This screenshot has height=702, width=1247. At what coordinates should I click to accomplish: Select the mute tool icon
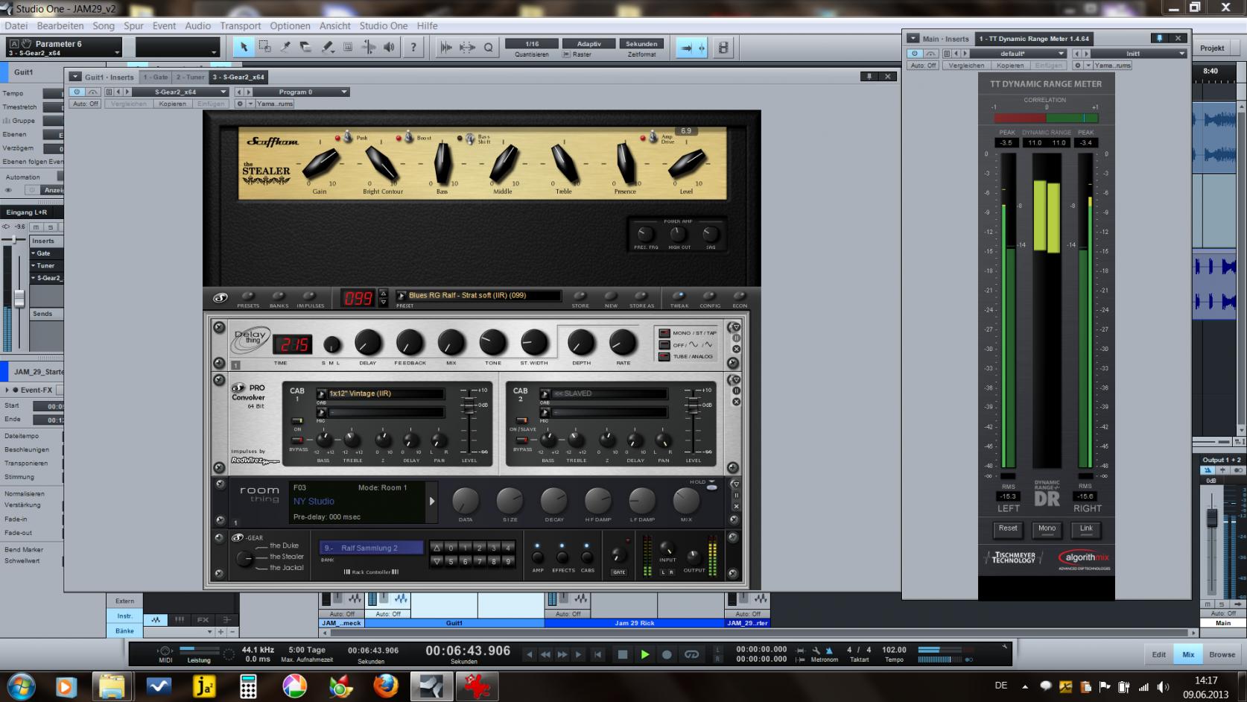pos(348,47)
